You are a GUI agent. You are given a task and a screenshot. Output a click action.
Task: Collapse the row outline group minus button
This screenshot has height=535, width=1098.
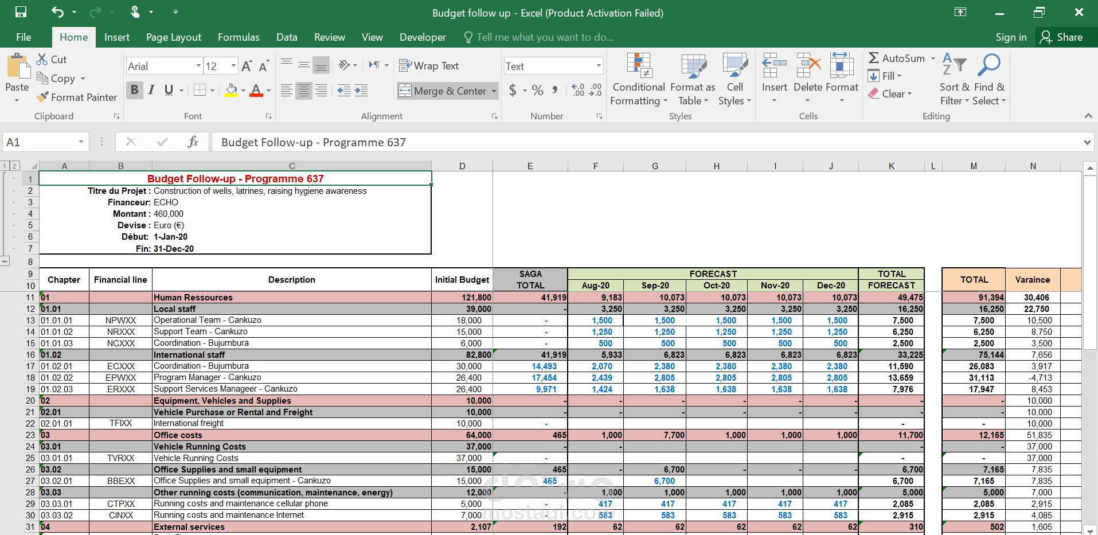(5, 261)
